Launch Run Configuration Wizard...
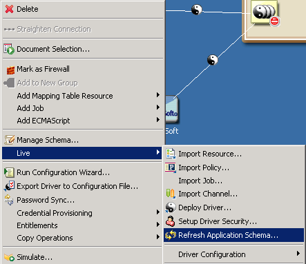This screenshot has height=264, width=306. pyautogui.click(x=82, y=172)
